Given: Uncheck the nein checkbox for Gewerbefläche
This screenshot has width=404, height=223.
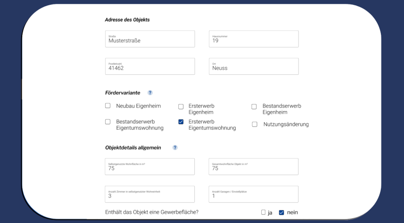Looking at the screenshot, I should coord(281,212).
